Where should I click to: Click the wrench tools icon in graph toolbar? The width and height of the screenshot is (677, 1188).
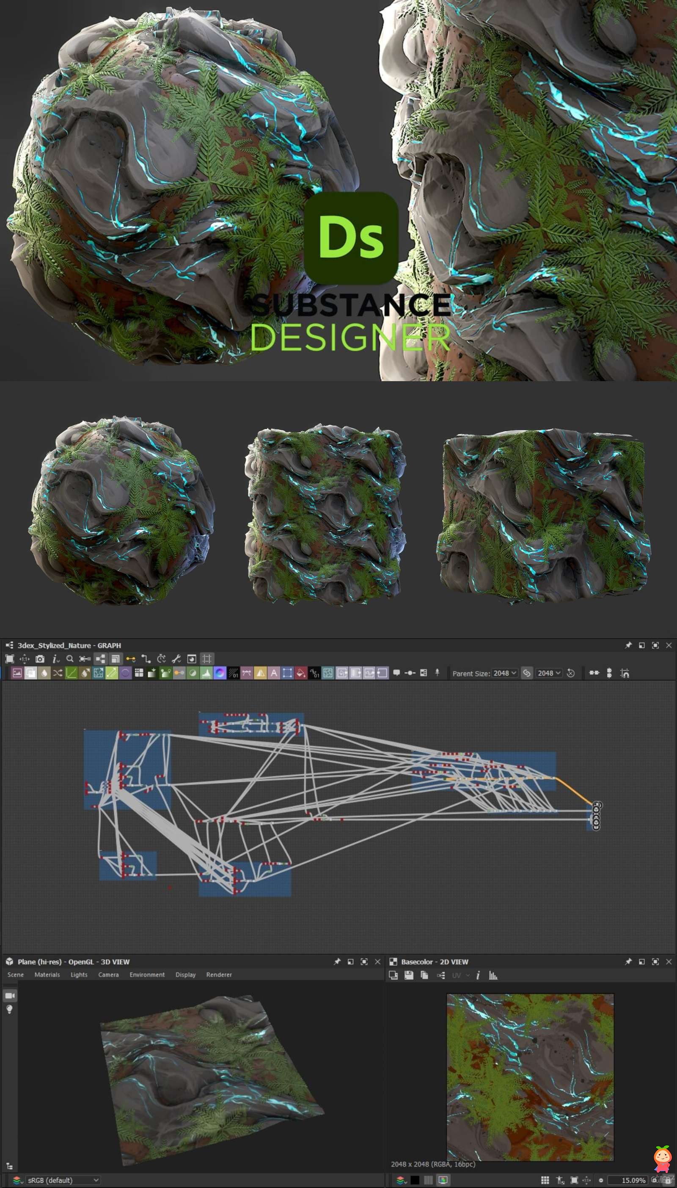176,659
